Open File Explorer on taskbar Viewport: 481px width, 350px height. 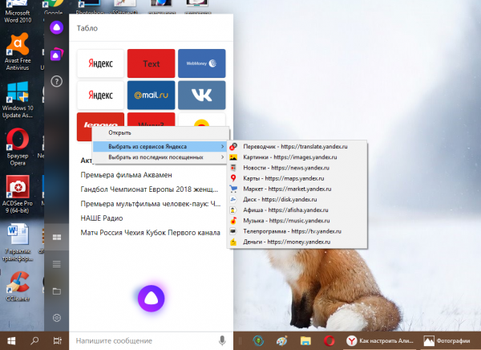tap(305, 341)
